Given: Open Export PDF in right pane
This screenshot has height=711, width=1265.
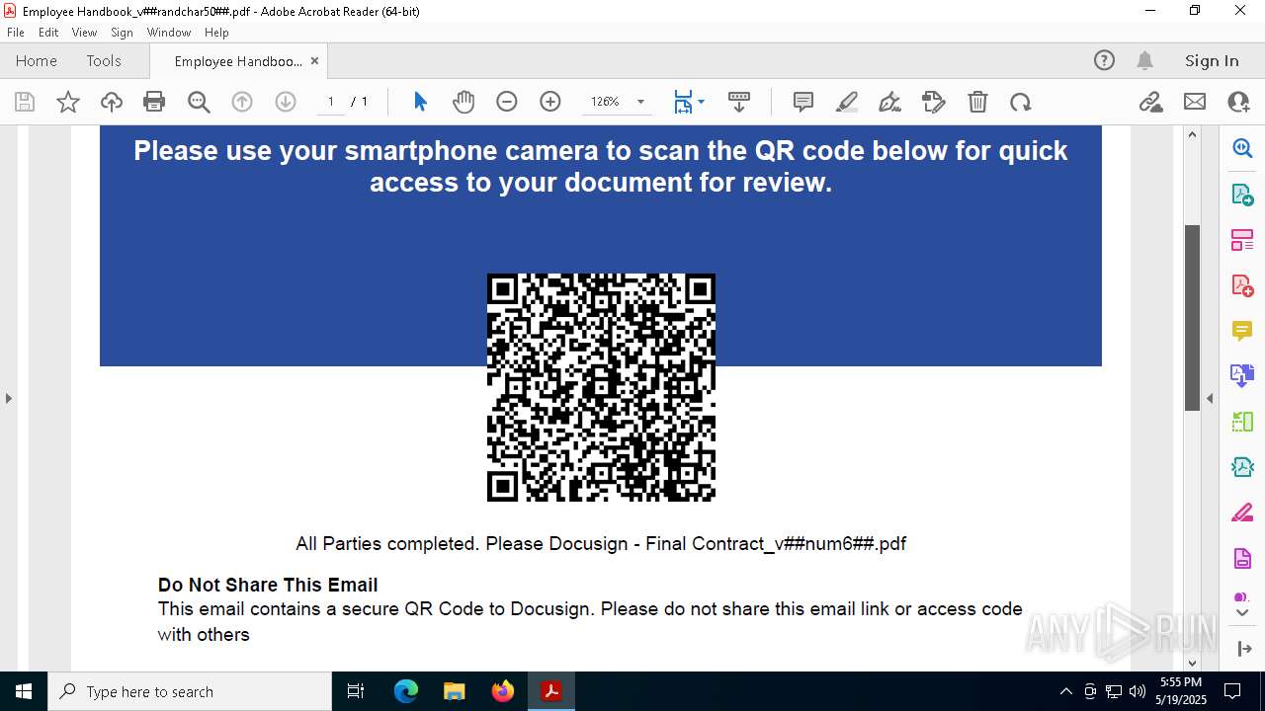Looking at the screenshot, I should (1242, 195).
